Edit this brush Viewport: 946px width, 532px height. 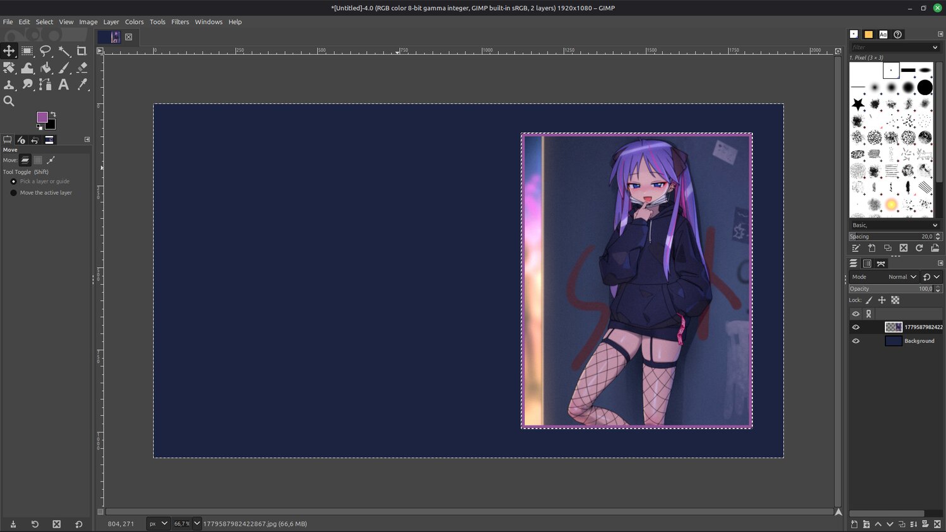[856, 248]
